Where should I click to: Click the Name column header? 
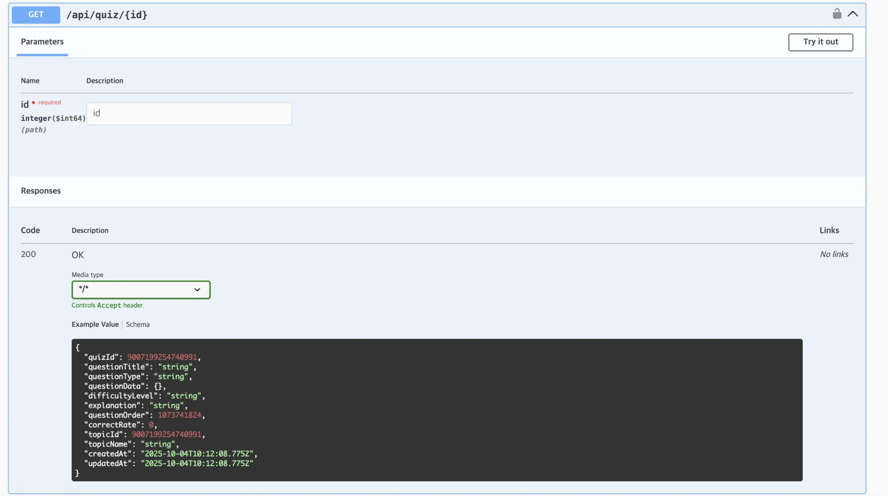point(30,81)
